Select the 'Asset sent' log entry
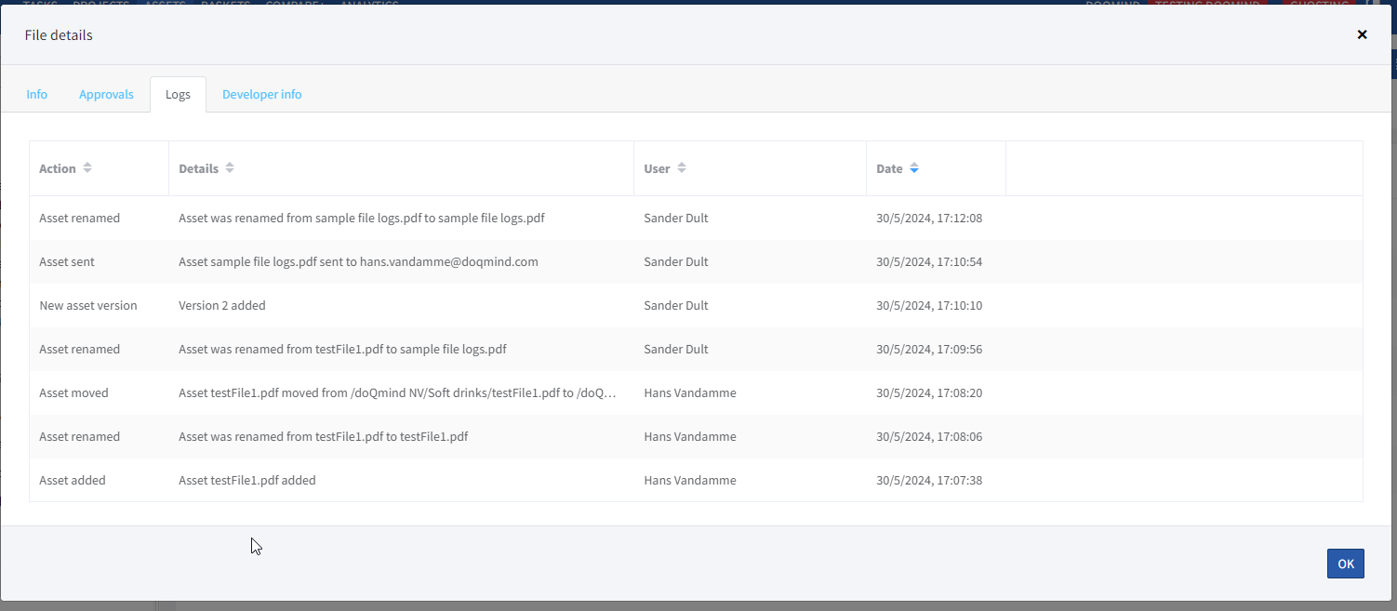The image size is (1397, 611). pos(67,261)
